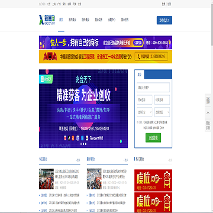Viewport: 213px width, 213px height.
Task: Open the lower red 虚位以待 ad
Action: click(x=153, y=202)
